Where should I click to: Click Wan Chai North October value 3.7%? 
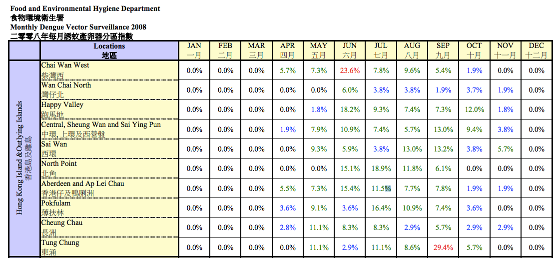[x=474, y=90]
